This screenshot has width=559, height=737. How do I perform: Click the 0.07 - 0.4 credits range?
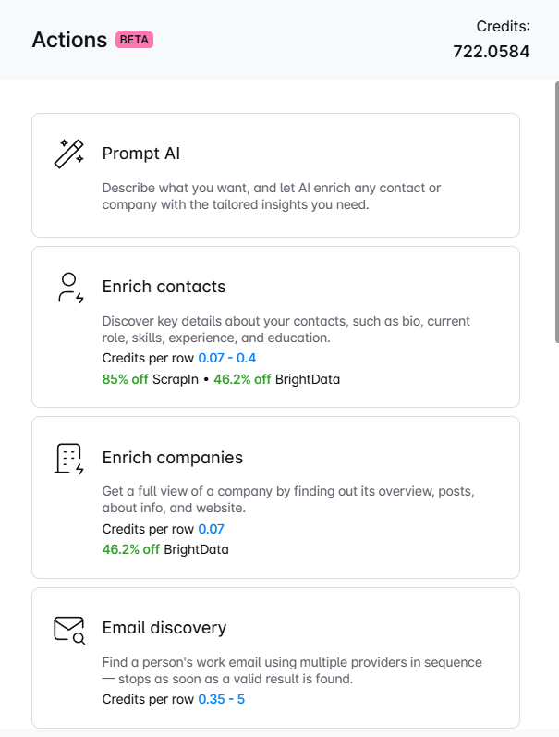227,358
